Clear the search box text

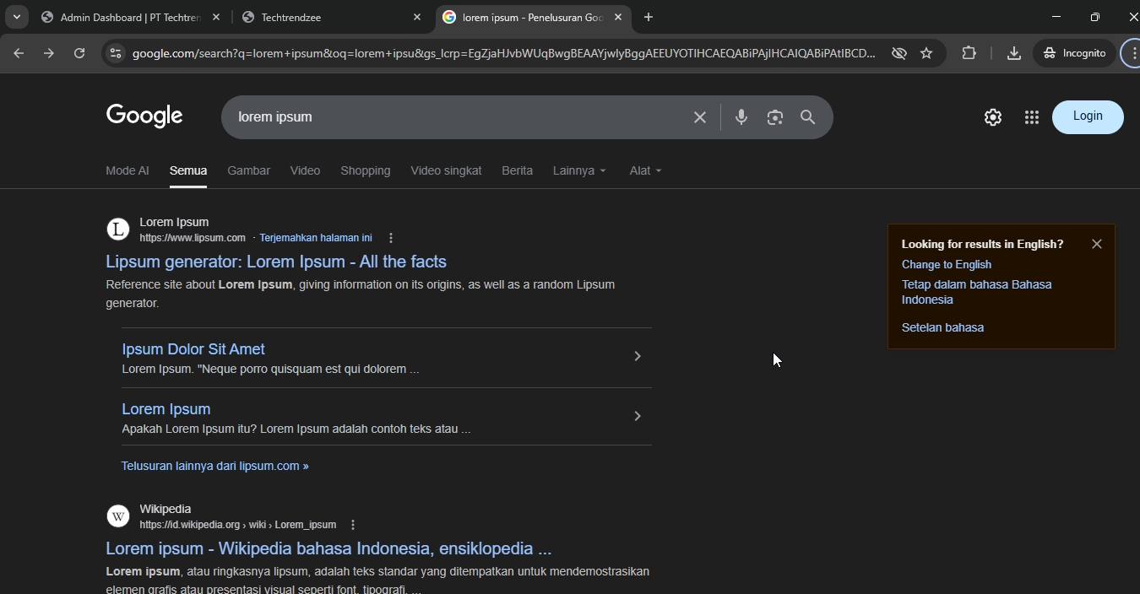[x=699, y=117]
